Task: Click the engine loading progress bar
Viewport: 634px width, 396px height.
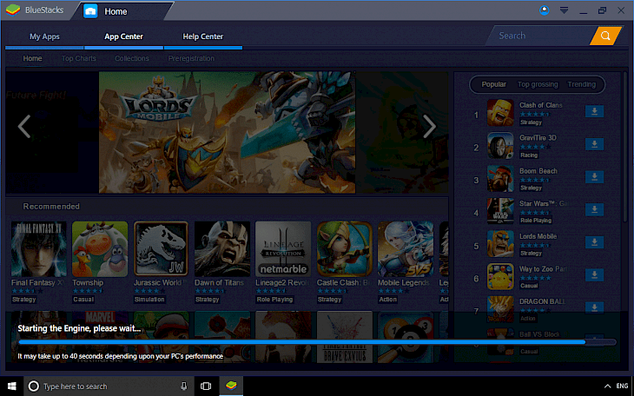Action: click(317, 342)
